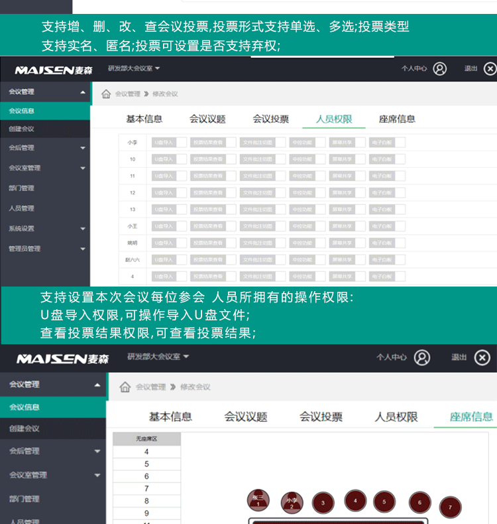Toggle 电子白板 permission for user 12
This screenshot has width=497, height=524.
[x=400, y=192]
